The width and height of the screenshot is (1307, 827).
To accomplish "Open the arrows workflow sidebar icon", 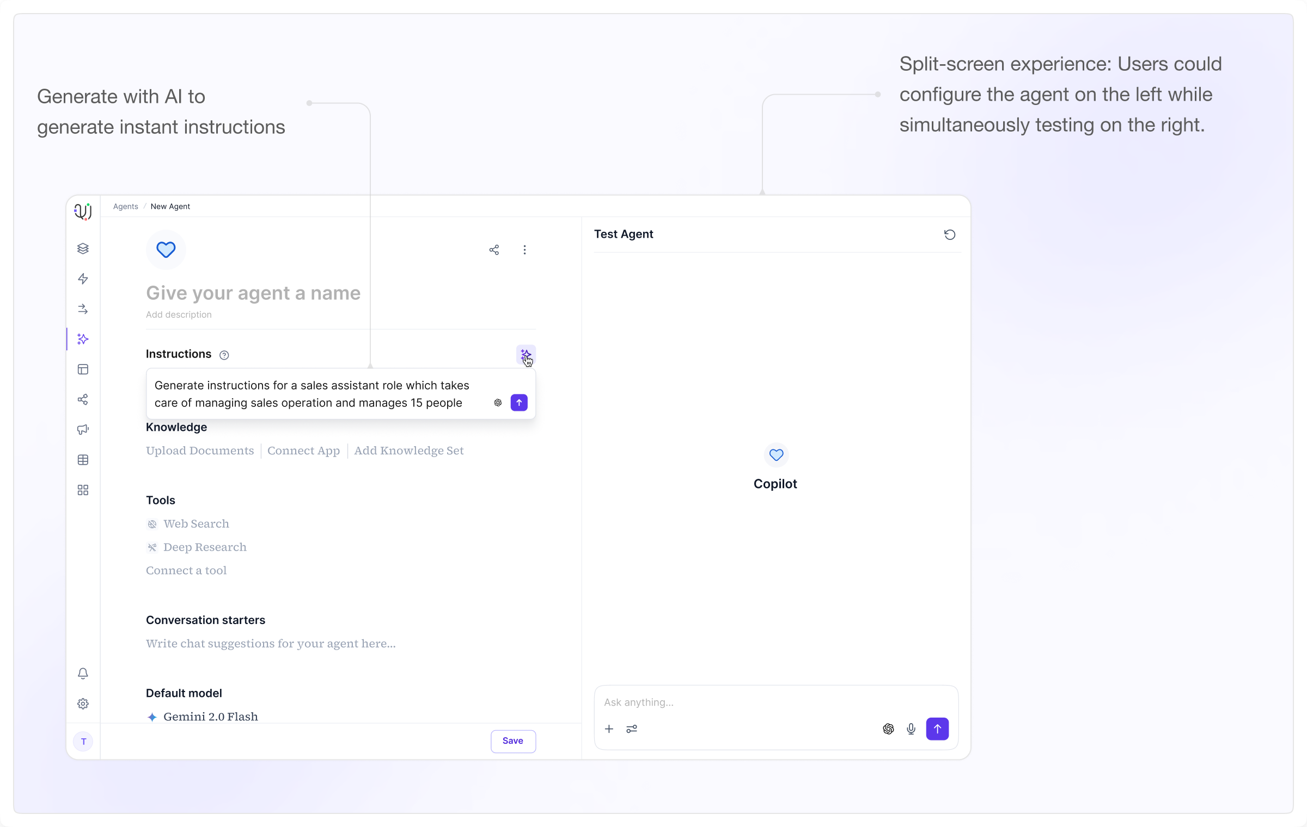I will [83, 309].
